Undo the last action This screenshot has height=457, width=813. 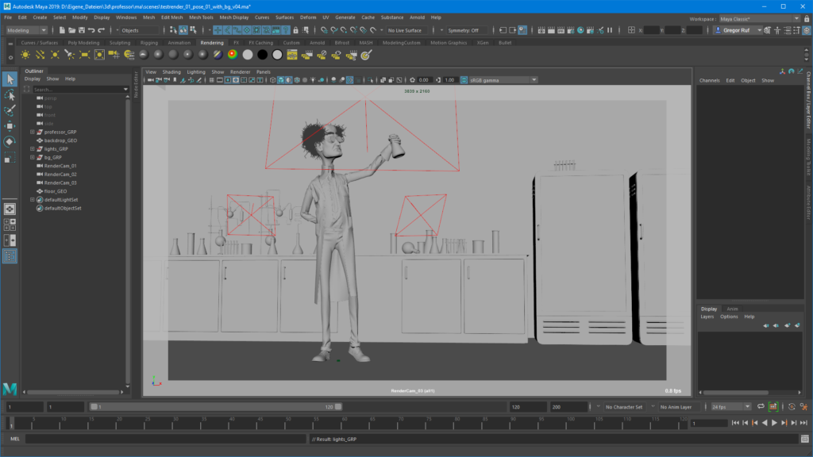click(x=91, y=31)
